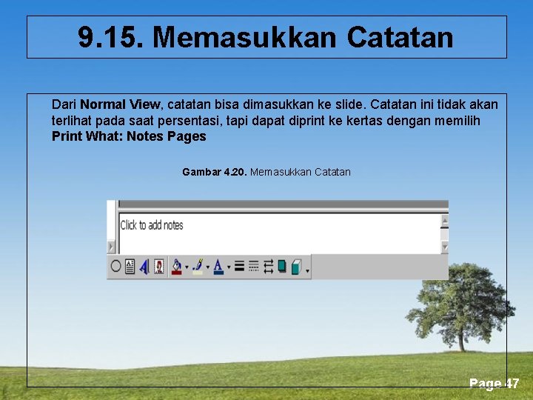Open Font Color dropdown arrow
533x400 pixels.
click(x=229, y=267)
